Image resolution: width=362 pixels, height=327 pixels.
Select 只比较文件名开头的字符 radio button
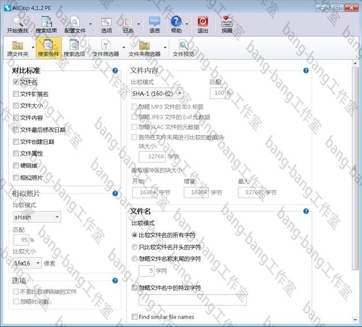(x=135, y=247)
